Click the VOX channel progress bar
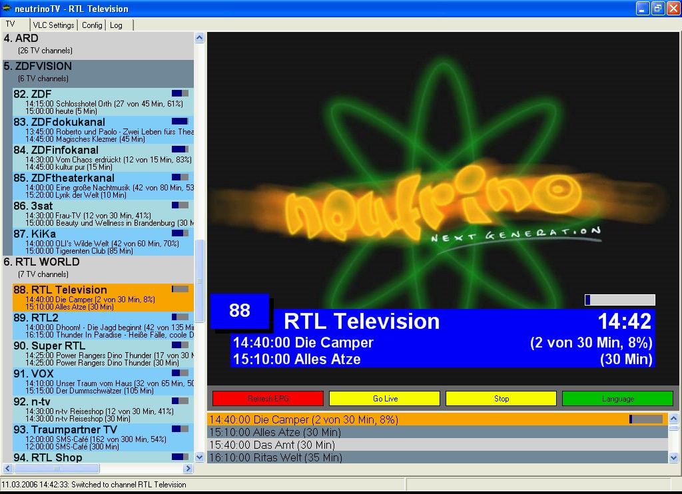 click(180, 373)
